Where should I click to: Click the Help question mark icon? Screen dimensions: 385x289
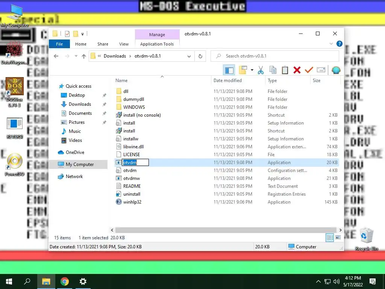point(340,44)
